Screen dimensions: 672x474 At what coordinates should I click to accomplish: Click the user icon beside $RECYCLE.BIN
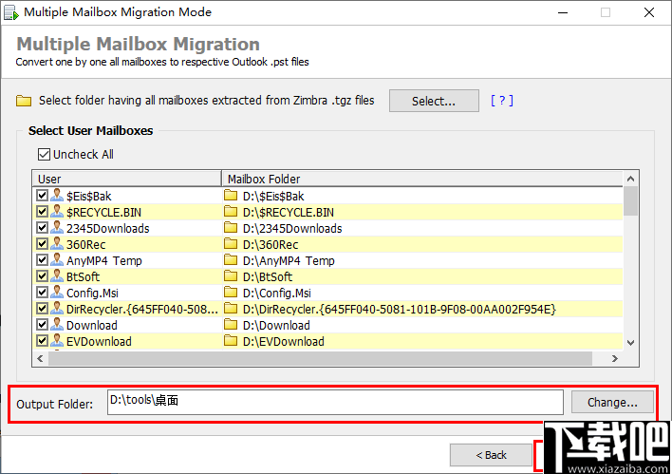pyautogui.click(x=57, y=212)
